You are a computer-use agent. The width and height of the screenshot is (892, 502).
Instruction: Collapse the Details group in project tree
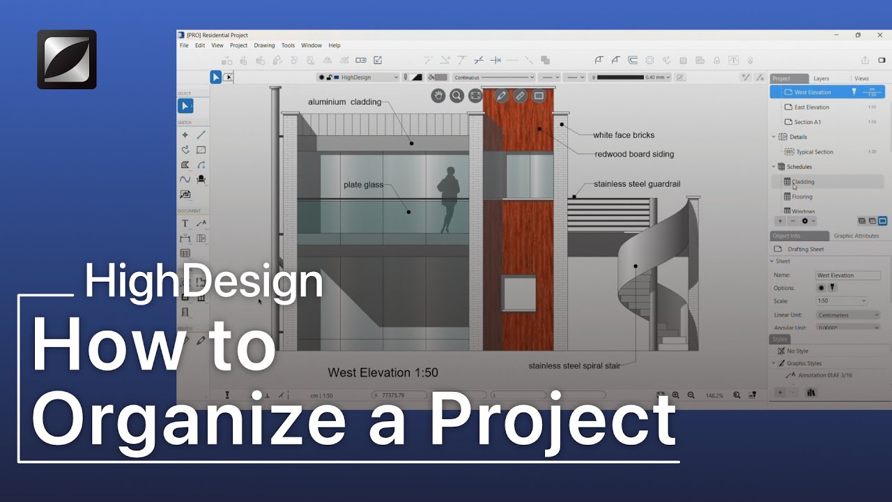click(x=774, y=137)
